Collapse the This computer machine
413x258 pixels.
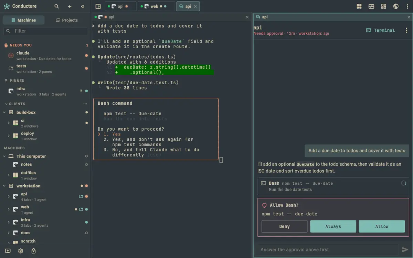pos(4,156)
